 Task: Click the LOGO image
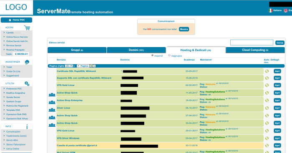pos(16,7)
